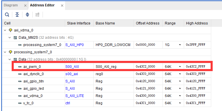Open Range dropdown for ax_pwm_0
Viewport: 222px width, 111px height.
180,67
